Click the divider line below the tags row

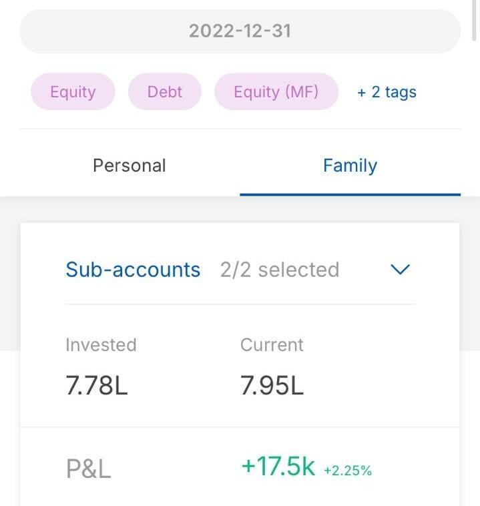pyautogui.click(x=240, y=129)
